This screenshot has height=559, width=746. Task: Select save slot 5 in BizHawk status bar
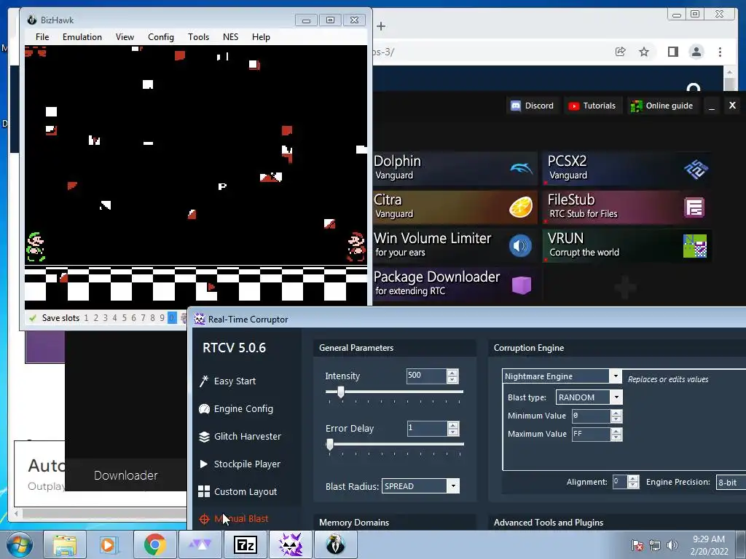pyautogui.click(x=124, y=318)
